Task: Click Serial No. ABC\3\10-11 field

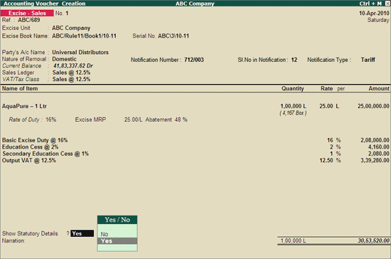Action: pyautogui.click(x=173, y=36)
